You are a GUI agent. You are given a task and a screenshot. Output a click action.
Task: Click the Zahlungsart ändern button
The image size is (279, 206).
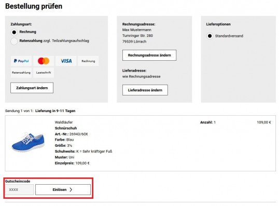point(32,88)
